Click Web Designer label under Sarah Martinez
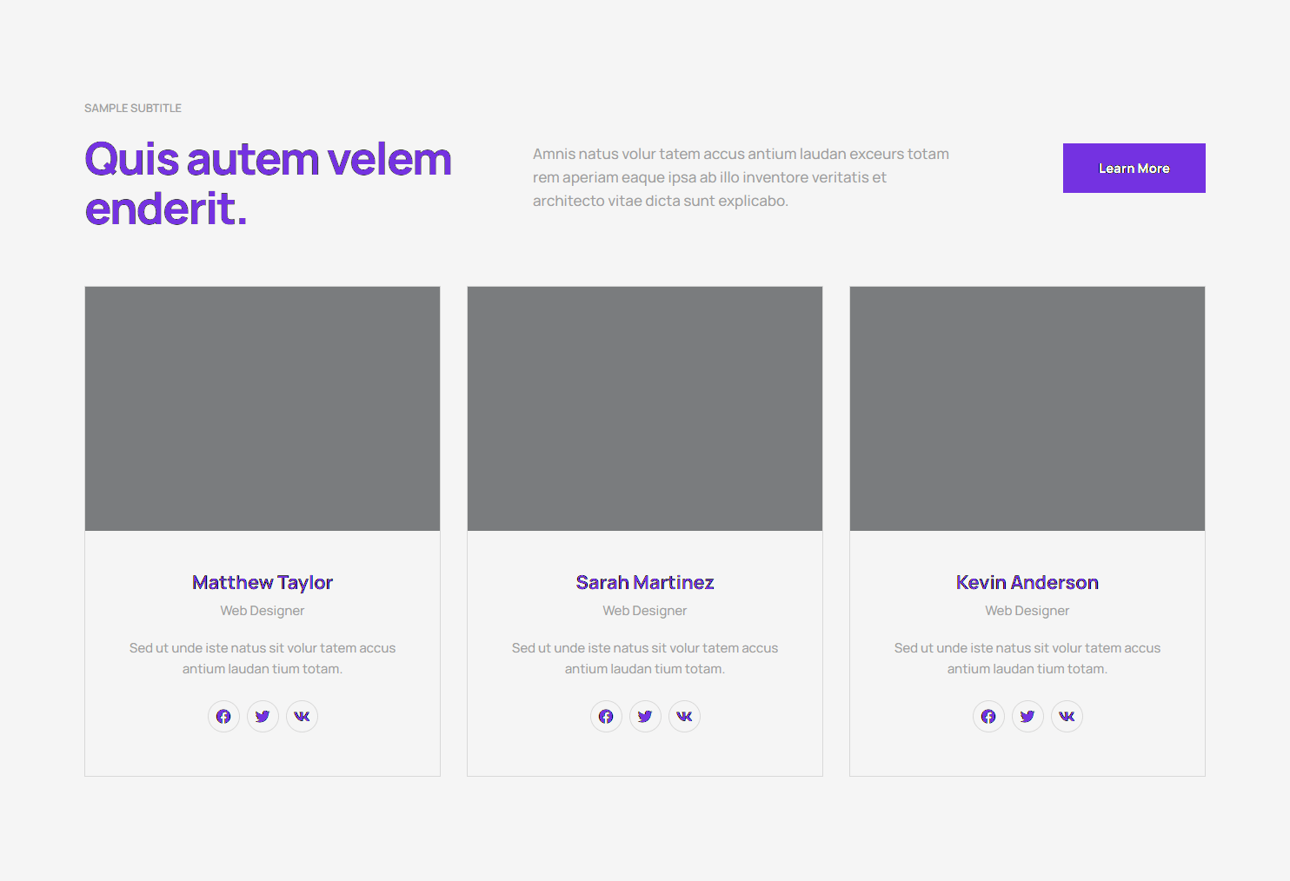The width and height of the screenshot is (1290, 881). 645,611
